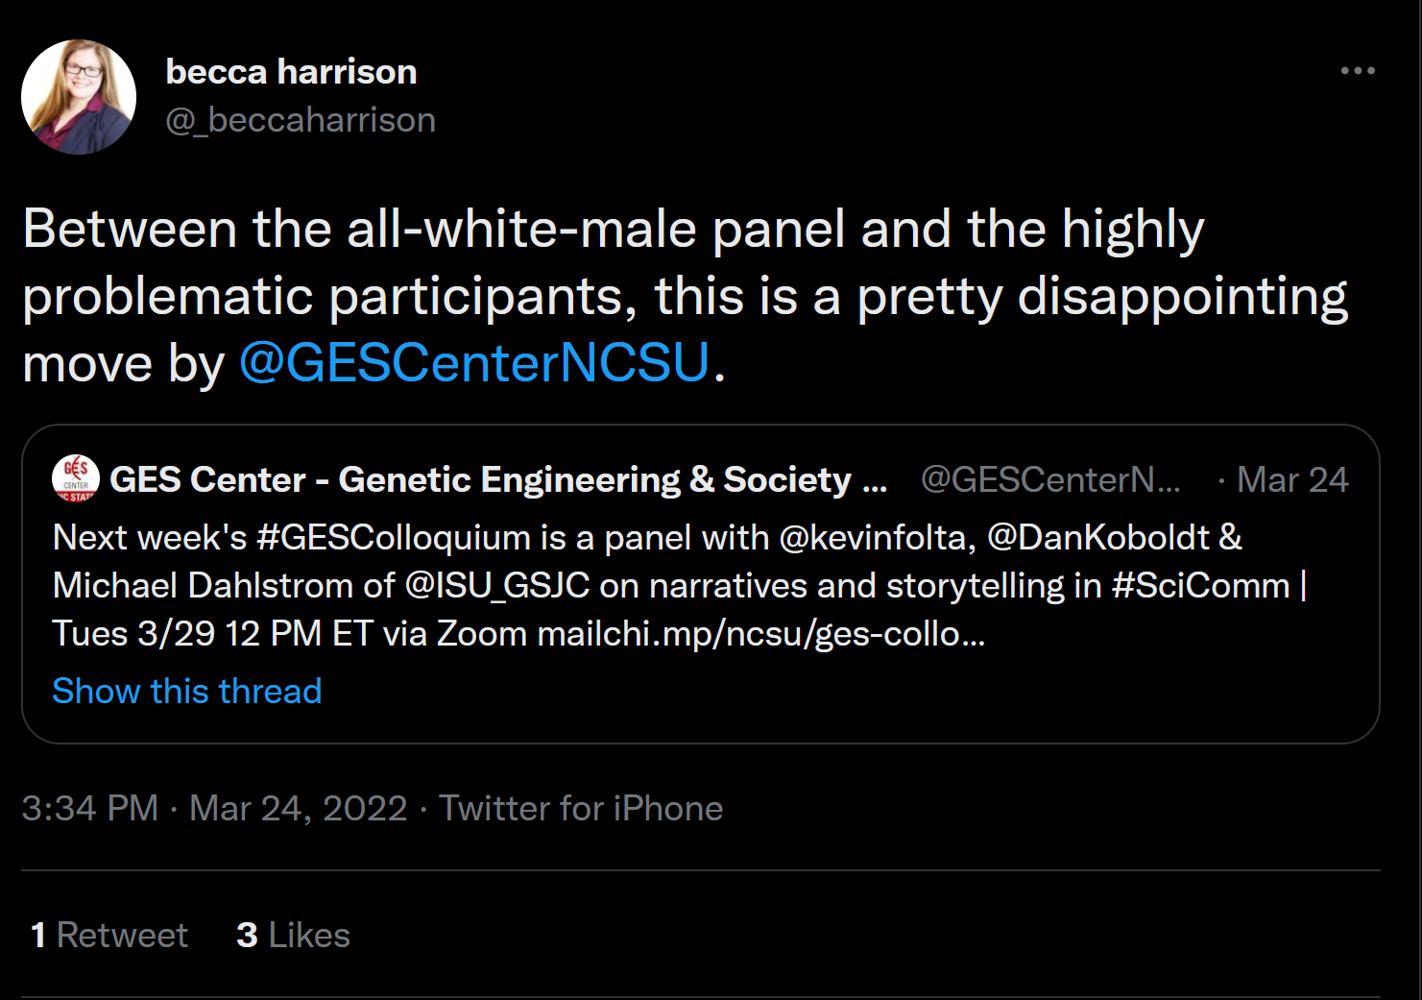The width and height of the screenshot is (1422, 1000).
Task: Click the 3:34 PM Mar 24, 2022 timestamp
Action: point(214,809)
